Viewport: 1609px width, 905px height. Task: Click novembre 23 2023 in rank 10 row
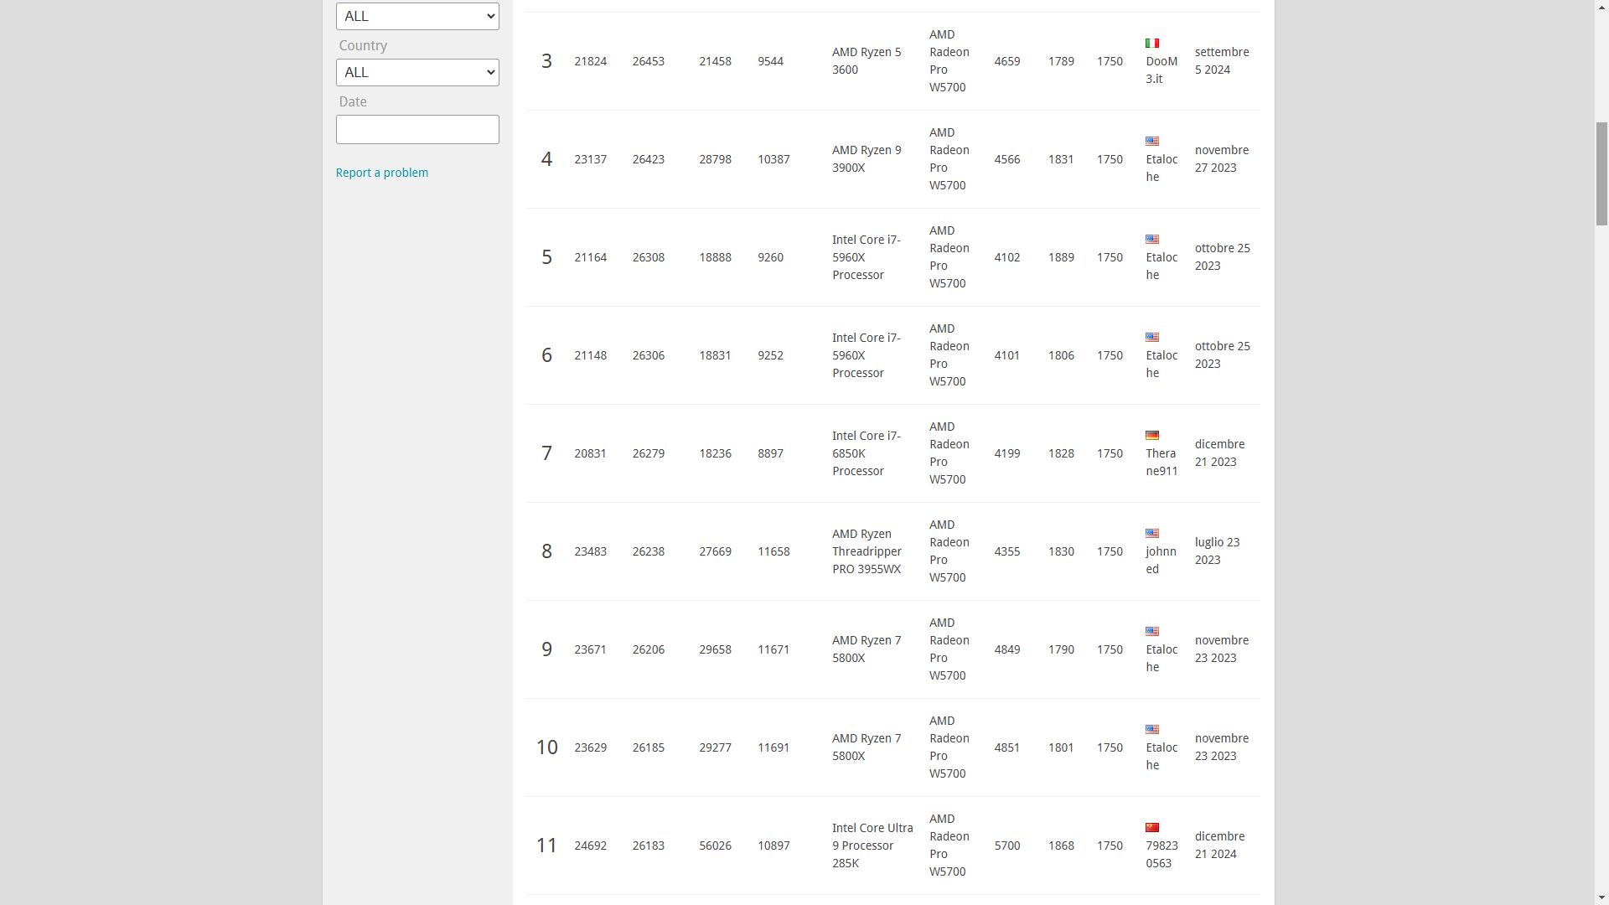pos(1222,747)
